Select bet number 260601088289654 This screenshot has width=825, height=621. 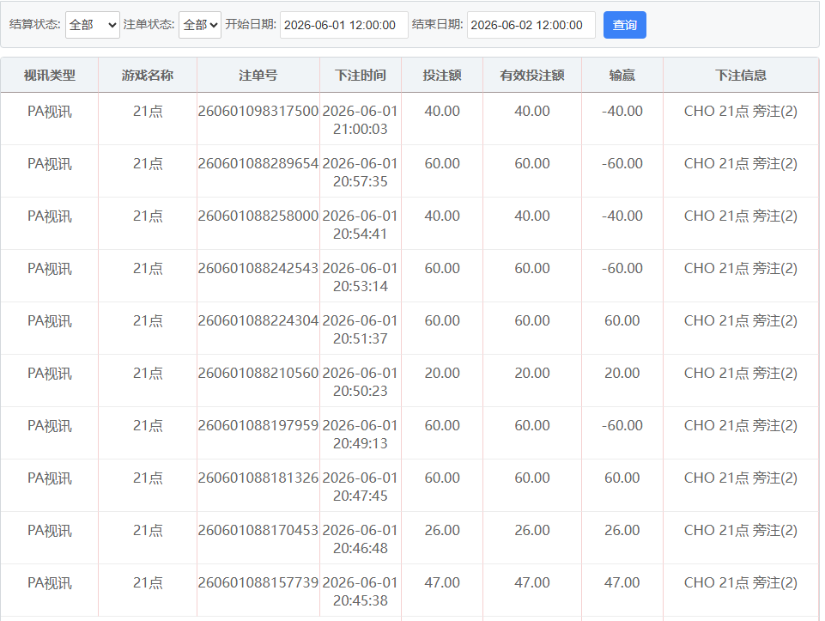(x=258, y=164)
